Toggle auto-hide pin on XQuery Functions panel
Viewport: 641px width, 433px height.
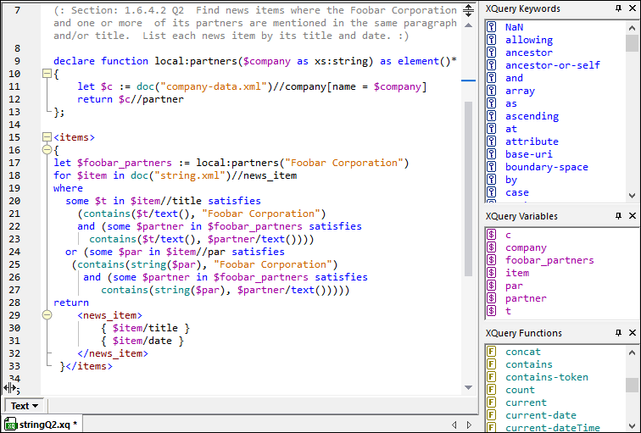click(618, 333)
